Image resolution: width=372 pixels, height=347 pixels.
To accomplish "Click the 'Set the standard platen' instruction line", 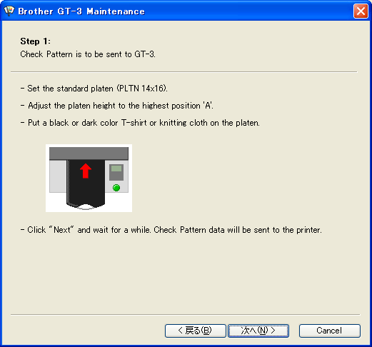I will point(94,89).
